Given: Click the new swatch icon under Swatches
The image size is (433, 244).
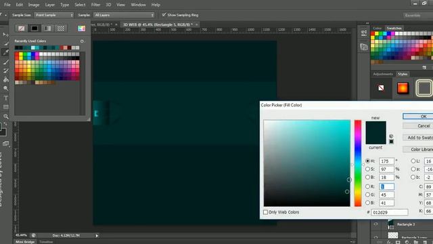Looking at the screenshot, I should 424,67.
